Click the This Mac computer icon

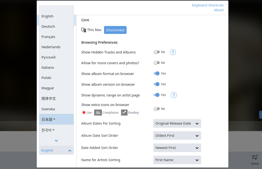point(84,30)
